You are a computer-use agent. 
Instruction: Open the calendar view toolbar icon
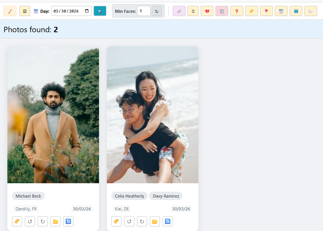[x=281, y=11]
